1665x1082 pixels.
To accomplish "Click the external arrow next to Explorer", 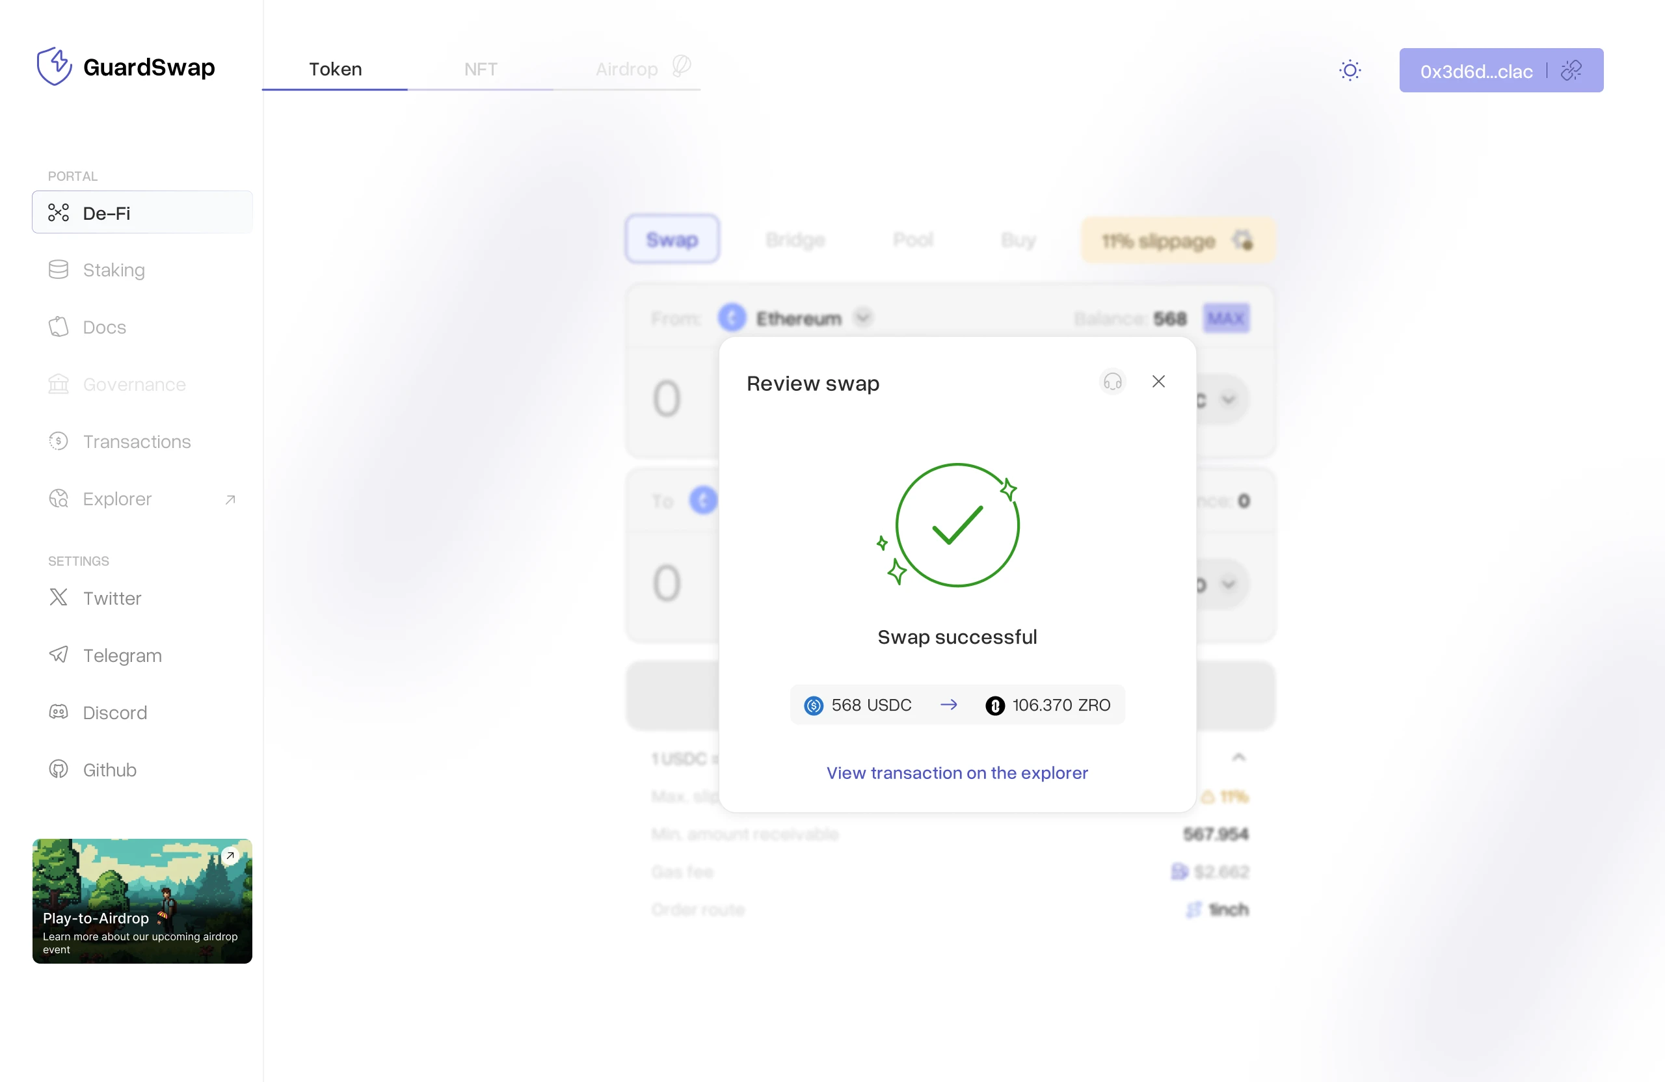I will 230,499.
